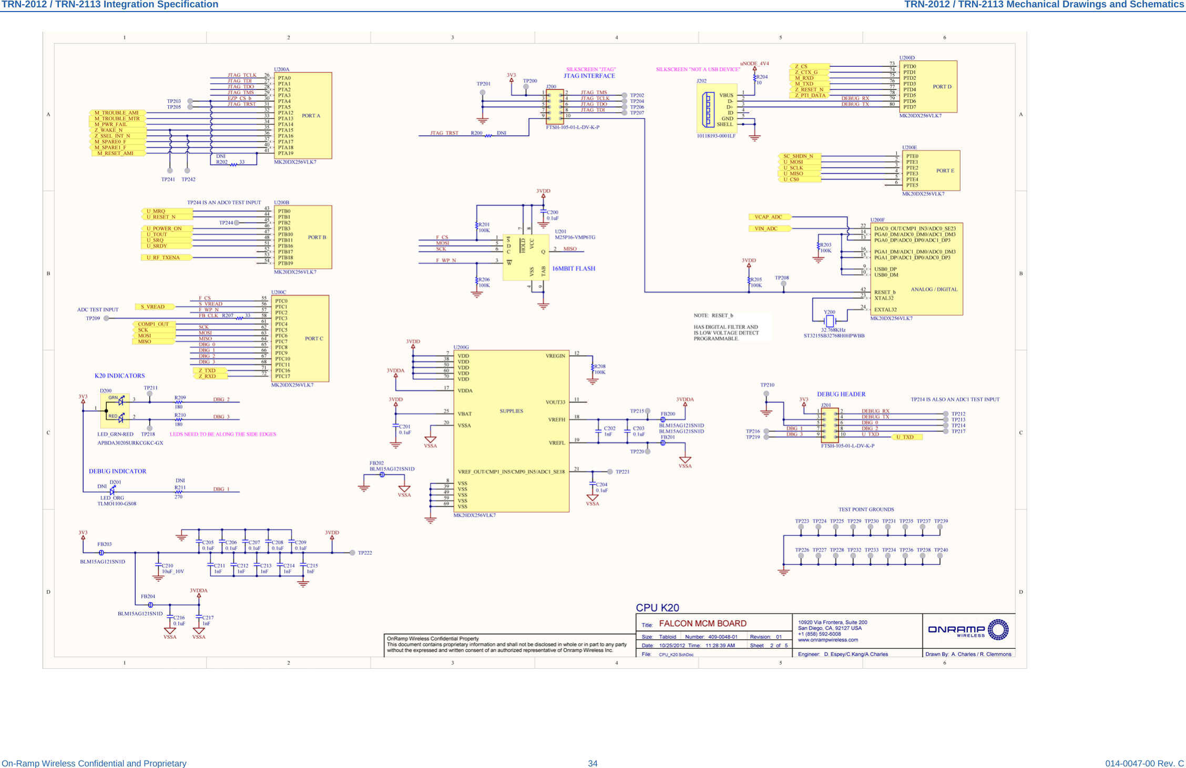Viewport: 1186px width, 768px height.
Task: Click the C210 10uF capacitor symbol
Action: [x=158, y=565]
